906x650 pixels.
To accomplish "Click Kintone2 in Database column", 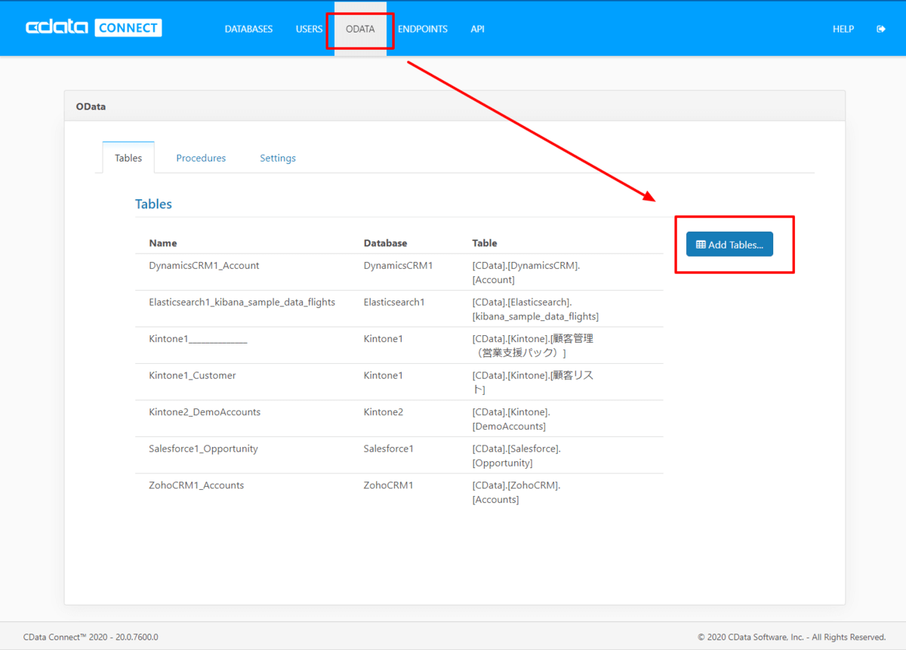I will [384, 412].
